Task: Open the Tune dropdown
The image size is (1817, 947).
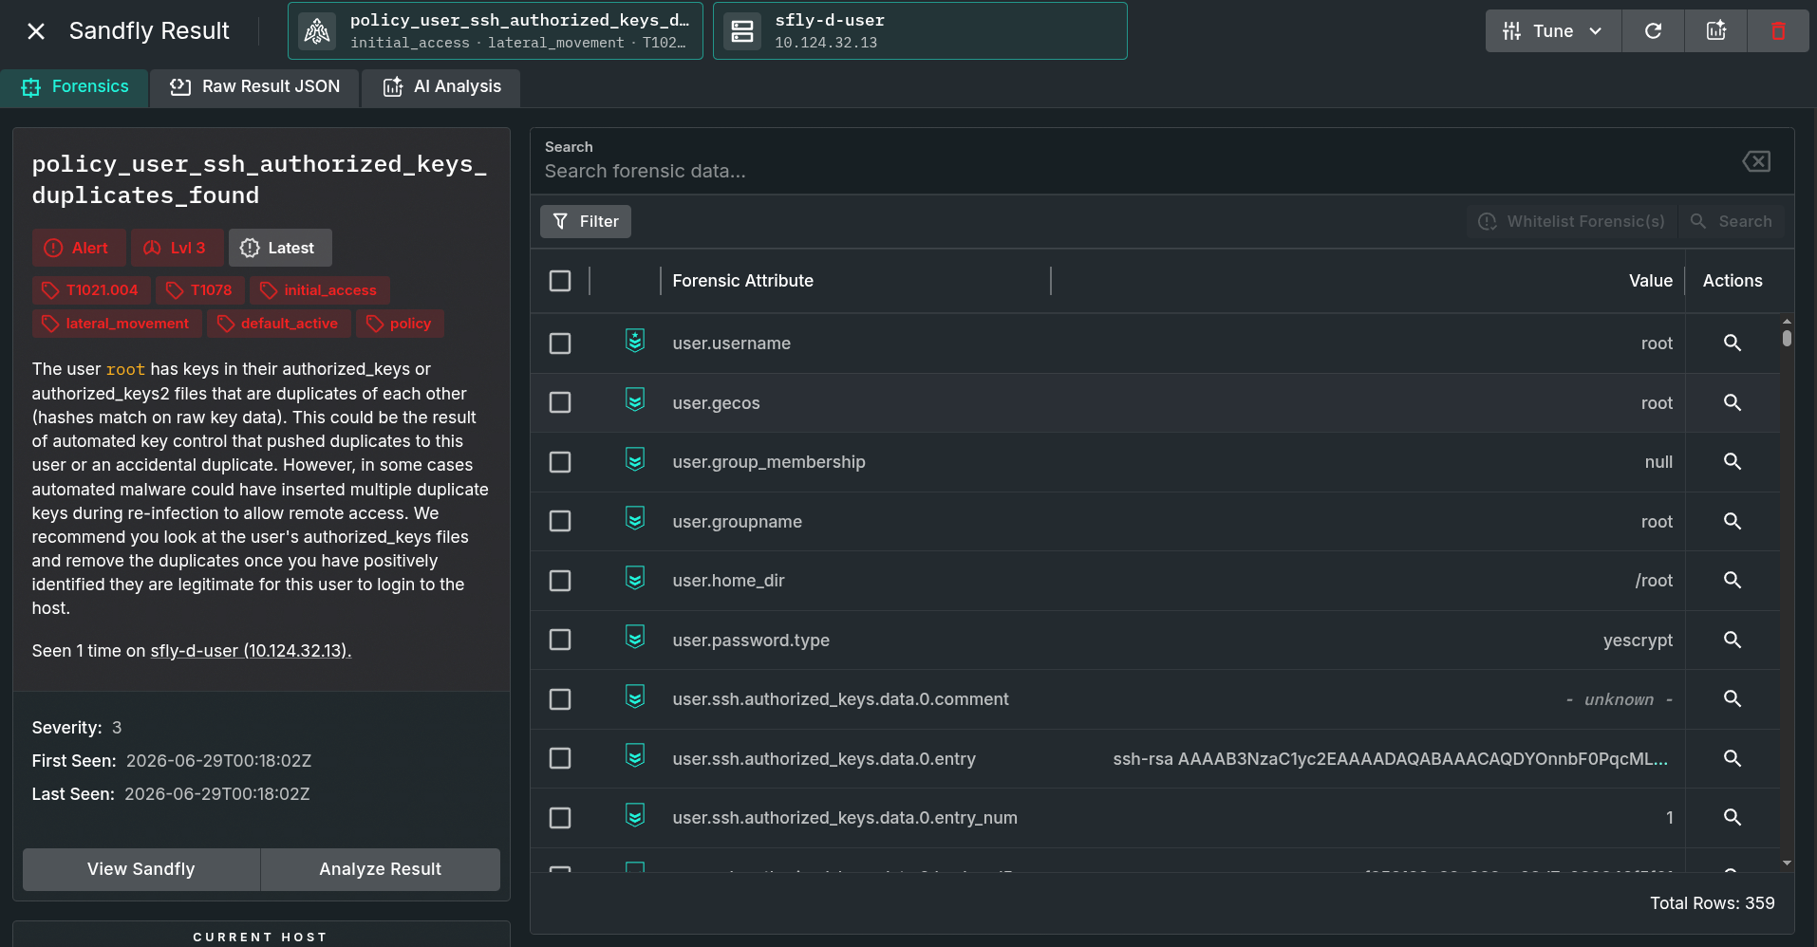Action: (x=1553, y=31)
